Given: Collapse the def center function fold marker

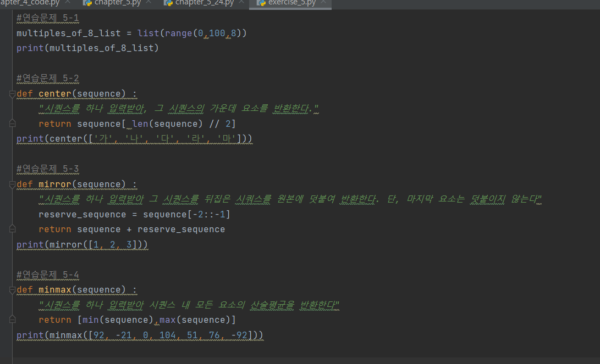Looking at the screenshot, I should click(x=12, y=94).
